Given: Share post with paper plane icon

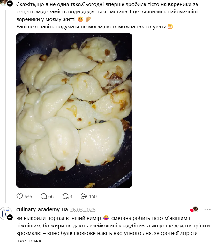Looking at the screenshot, I should point(84,196).
